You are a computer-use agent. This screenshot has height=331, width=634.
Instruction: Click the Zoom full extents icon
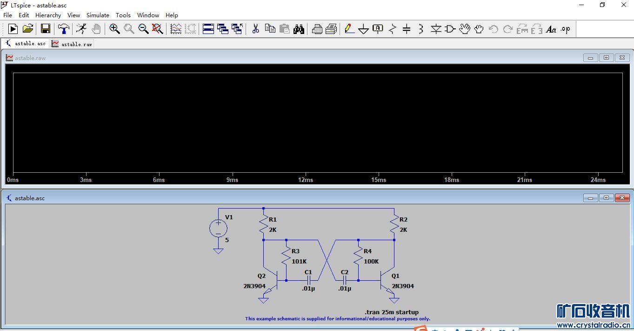pos(158,29)
